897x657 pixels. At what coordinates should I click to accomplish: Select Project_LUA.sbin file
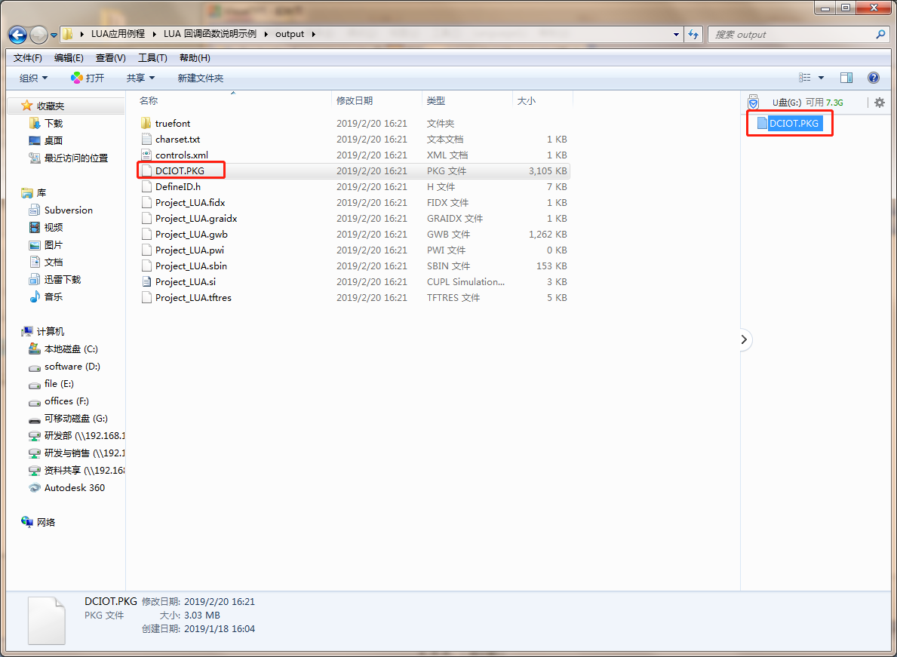(x=191, y=266)
